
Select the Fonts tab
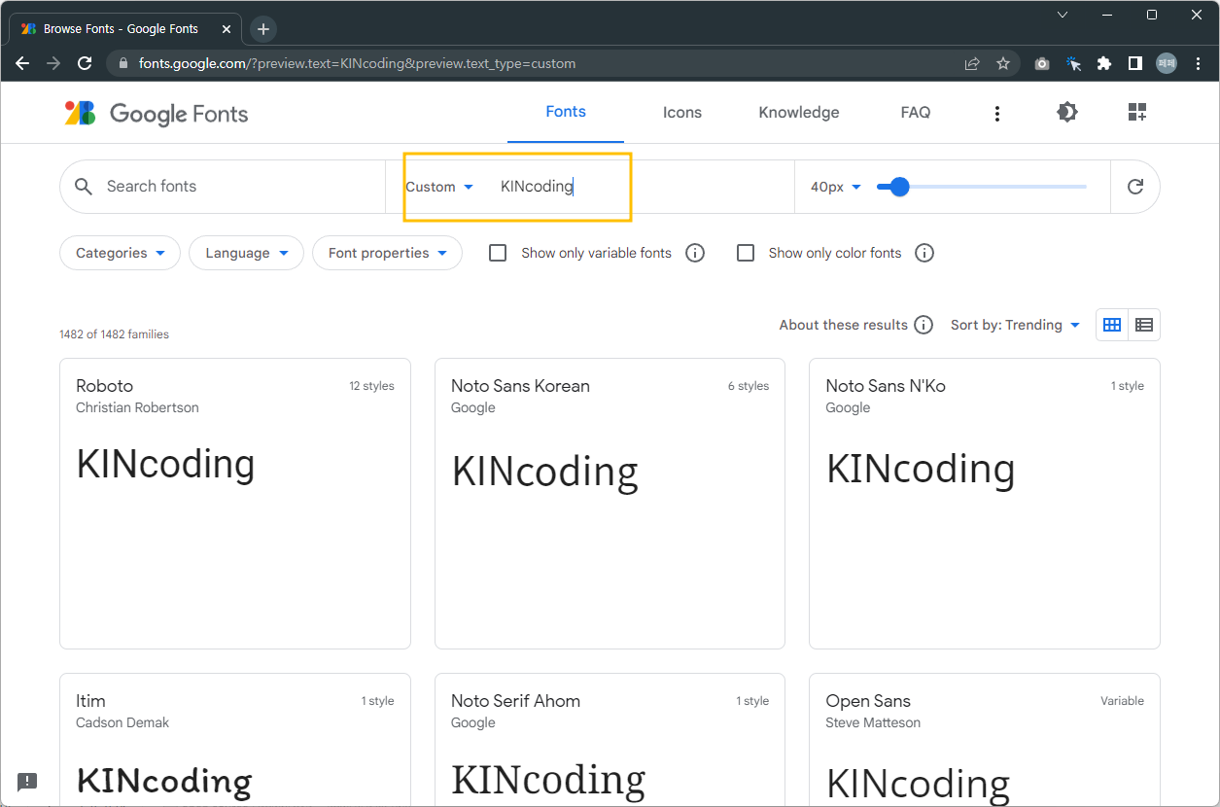(566, 112)
